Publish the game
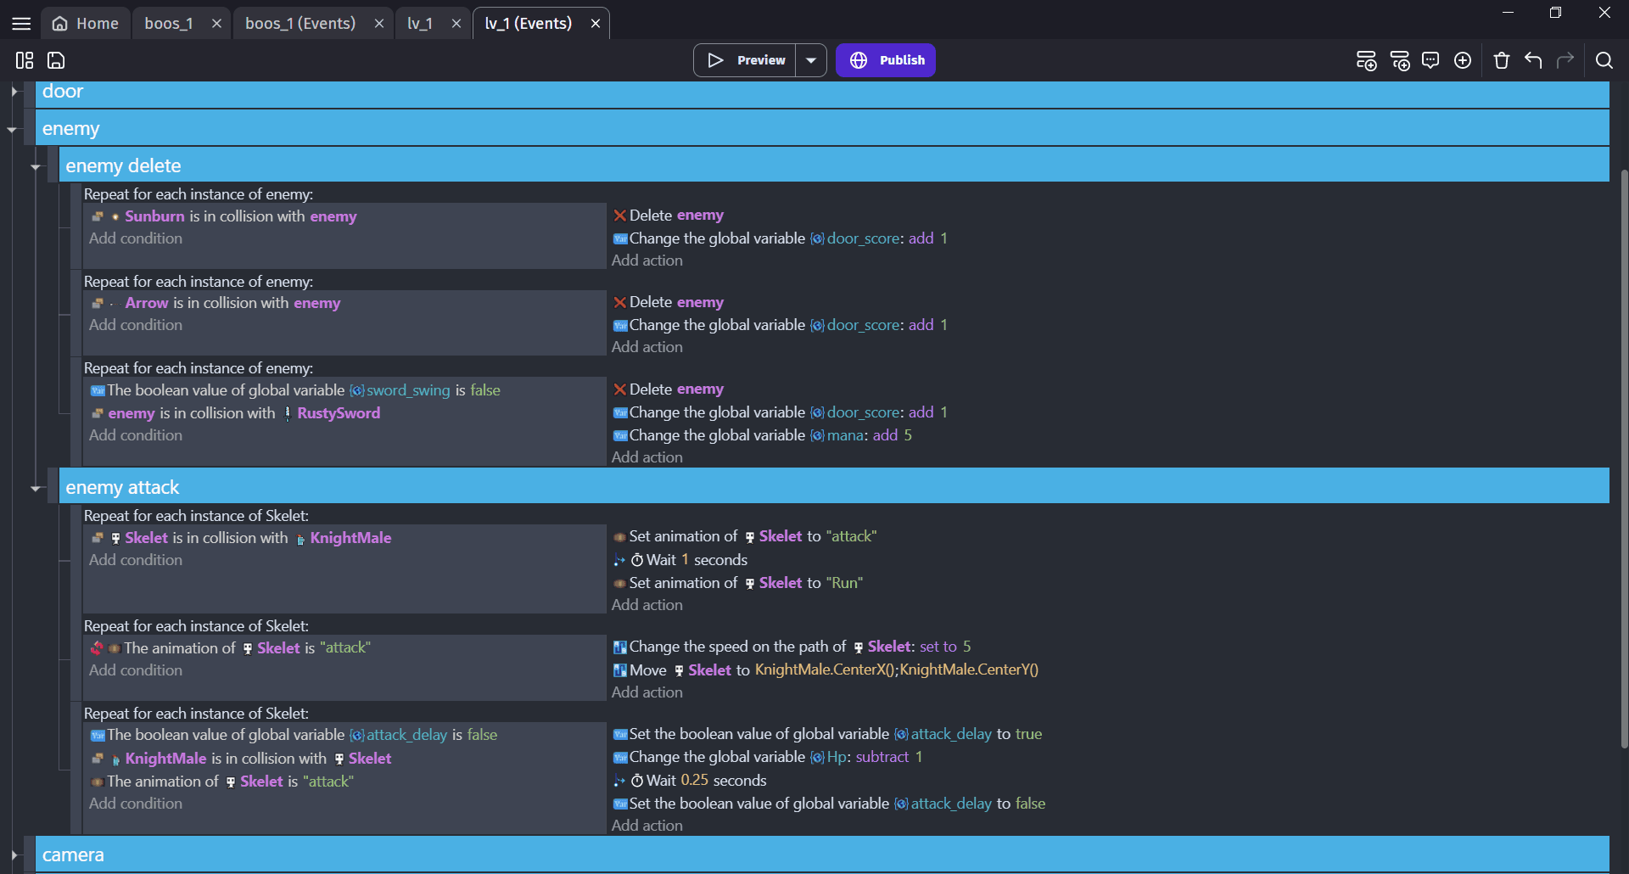 (886, 60)
